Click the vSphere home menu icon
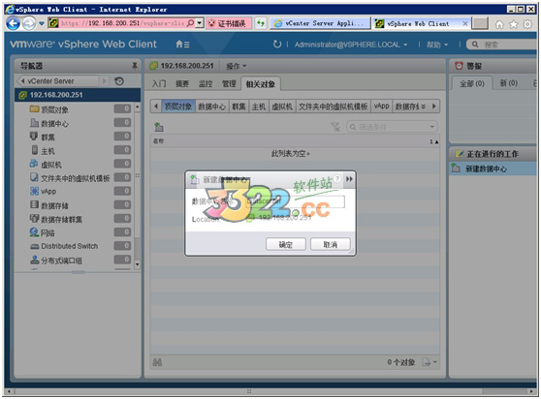Viewport: 541px width, 399px height. [x=182, y=45]
